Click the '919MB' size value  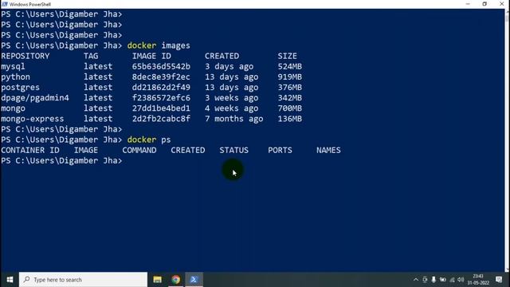[x=289, y=77]
